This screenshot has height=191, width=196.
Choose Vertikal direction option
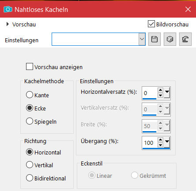point(30,165)
